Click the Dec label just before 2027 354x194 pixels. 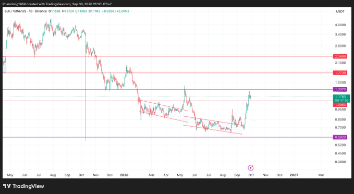click(x=279, y=175)
